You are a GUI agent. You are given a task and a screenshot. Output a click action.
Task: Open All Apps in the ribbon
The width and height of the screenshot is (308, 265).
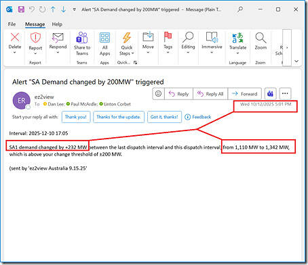(104, 44)
